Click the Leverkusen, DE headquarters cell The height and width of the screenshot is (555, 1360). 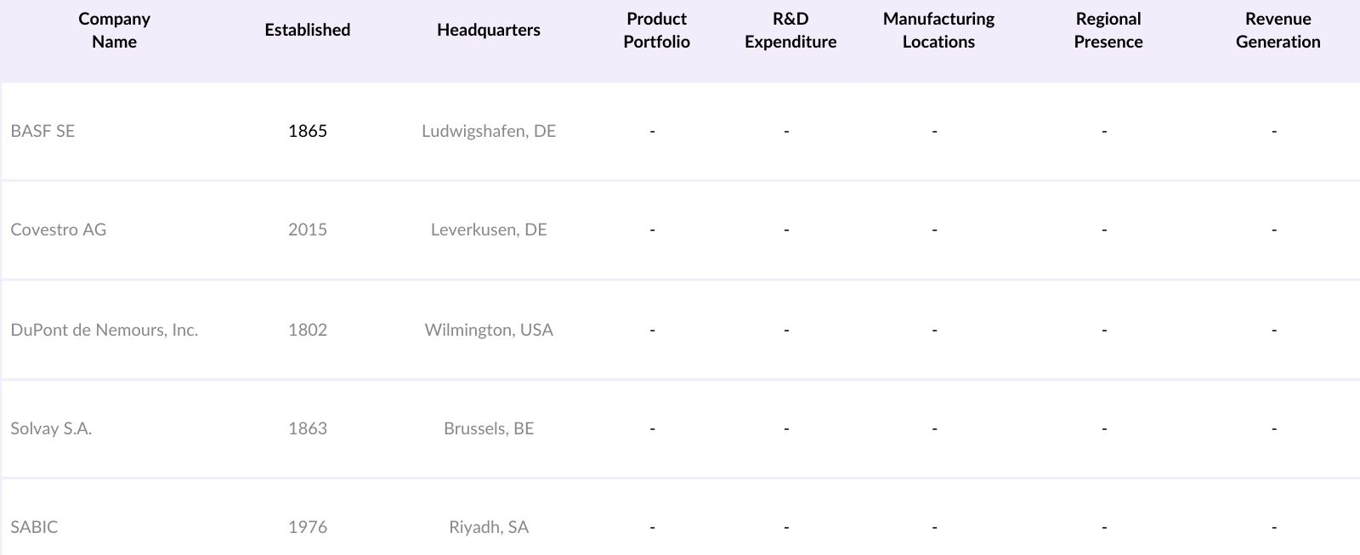point(488,229)
